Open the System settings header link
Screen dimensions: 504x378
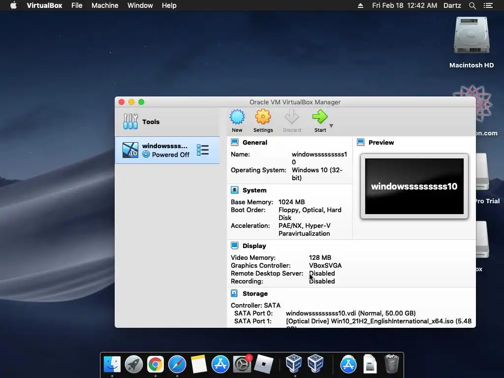click(254, 190)
